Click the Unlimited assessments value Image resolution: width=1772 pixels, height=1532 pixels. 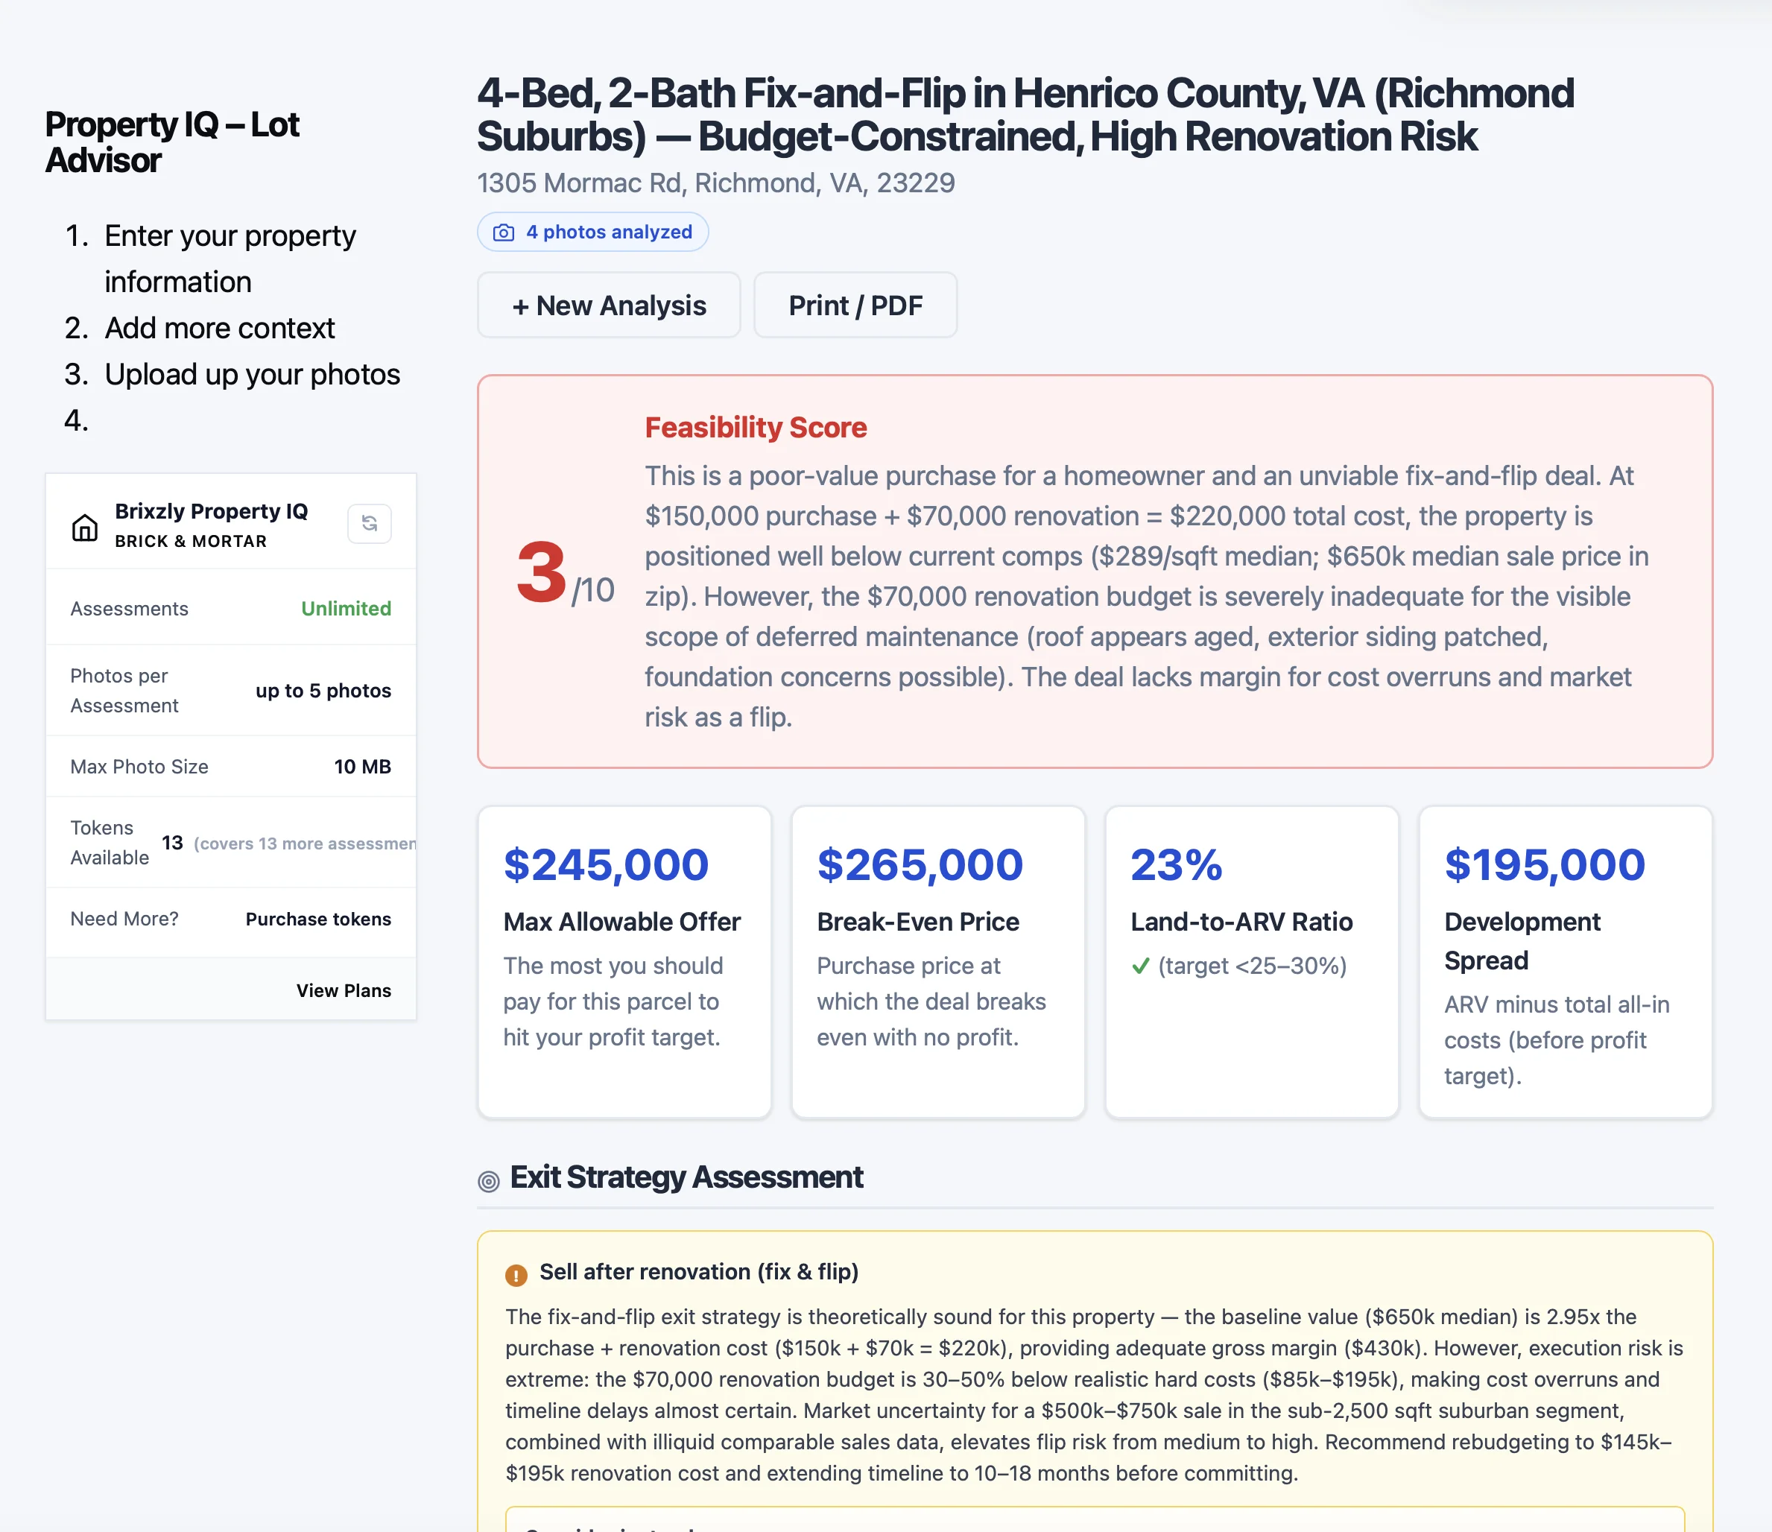(347, 609)
